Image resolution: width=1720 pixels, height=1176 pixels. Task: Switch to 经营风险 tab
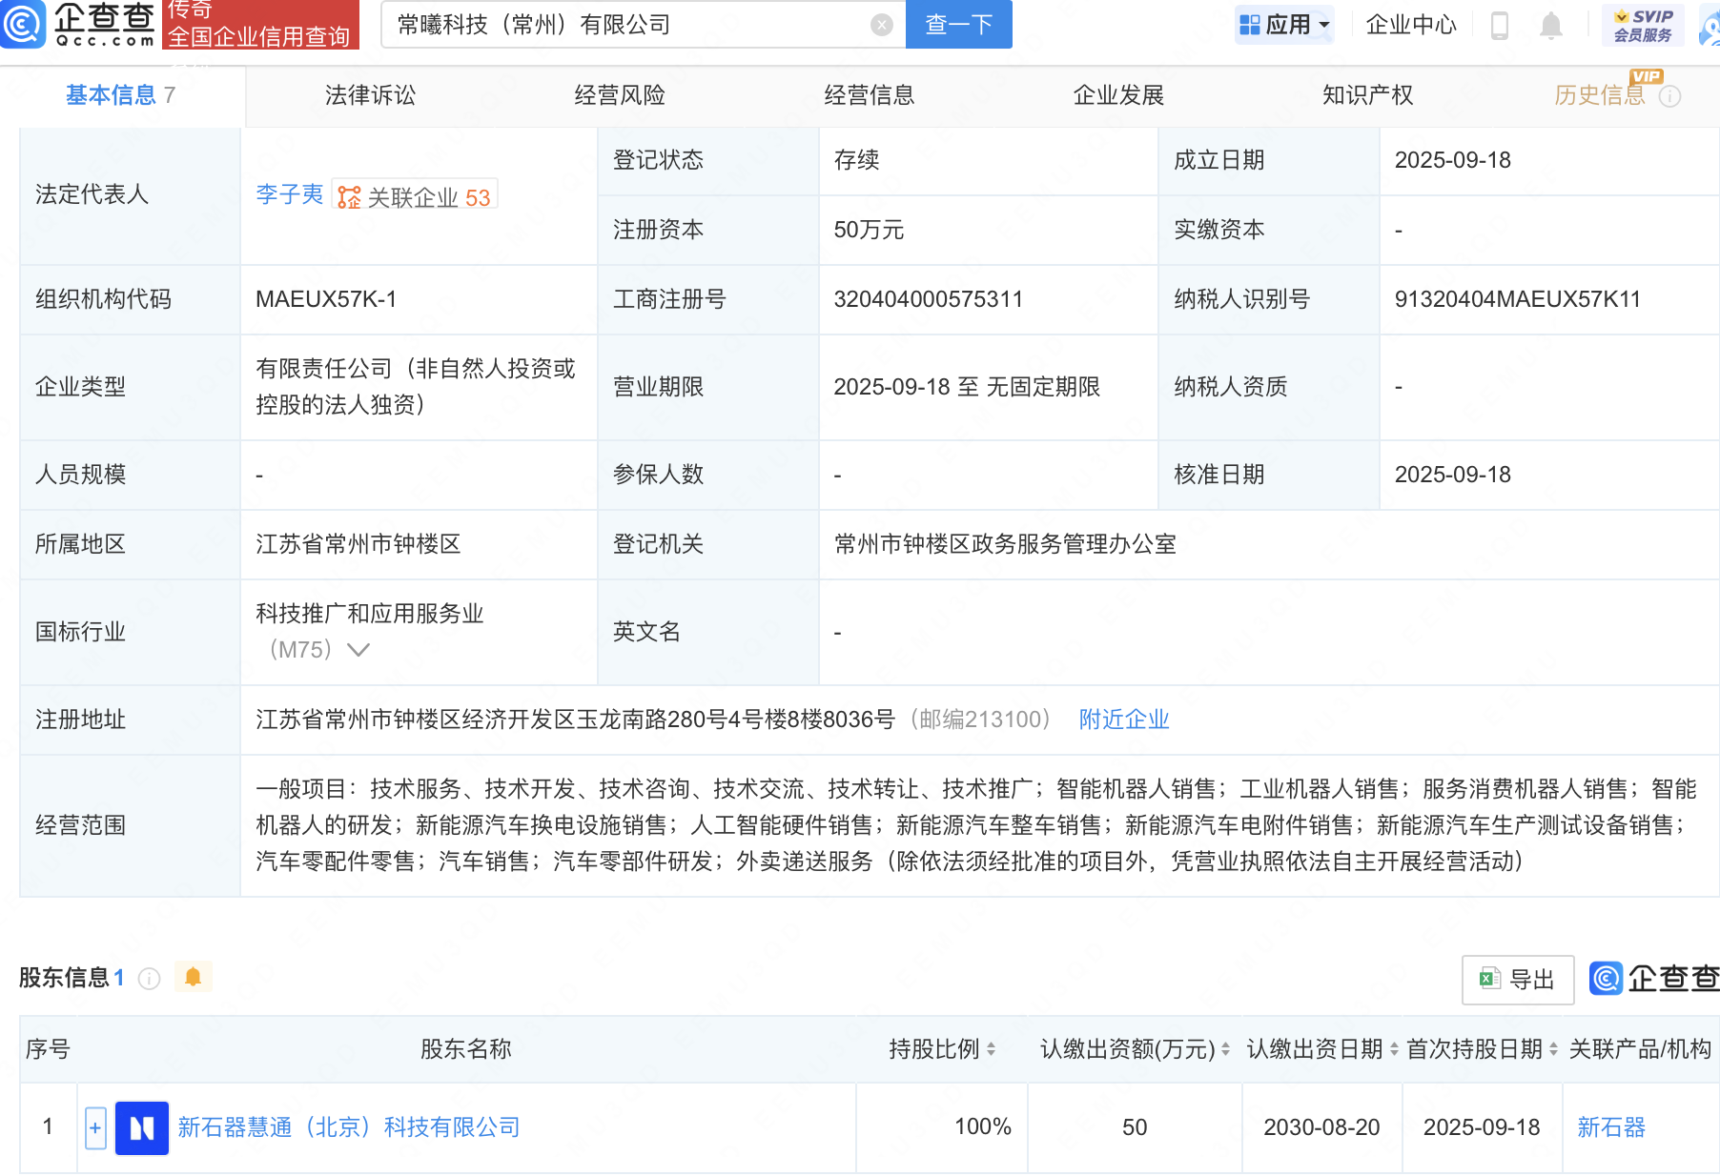pos(620,95)
